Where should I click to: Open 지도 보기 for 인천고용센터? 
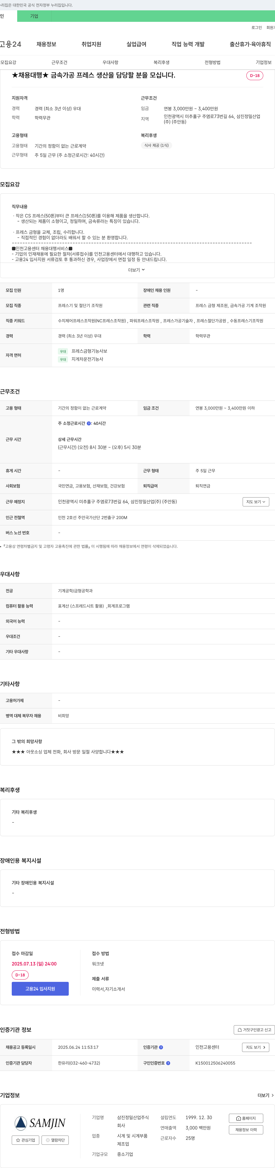tap(256, 1047)
